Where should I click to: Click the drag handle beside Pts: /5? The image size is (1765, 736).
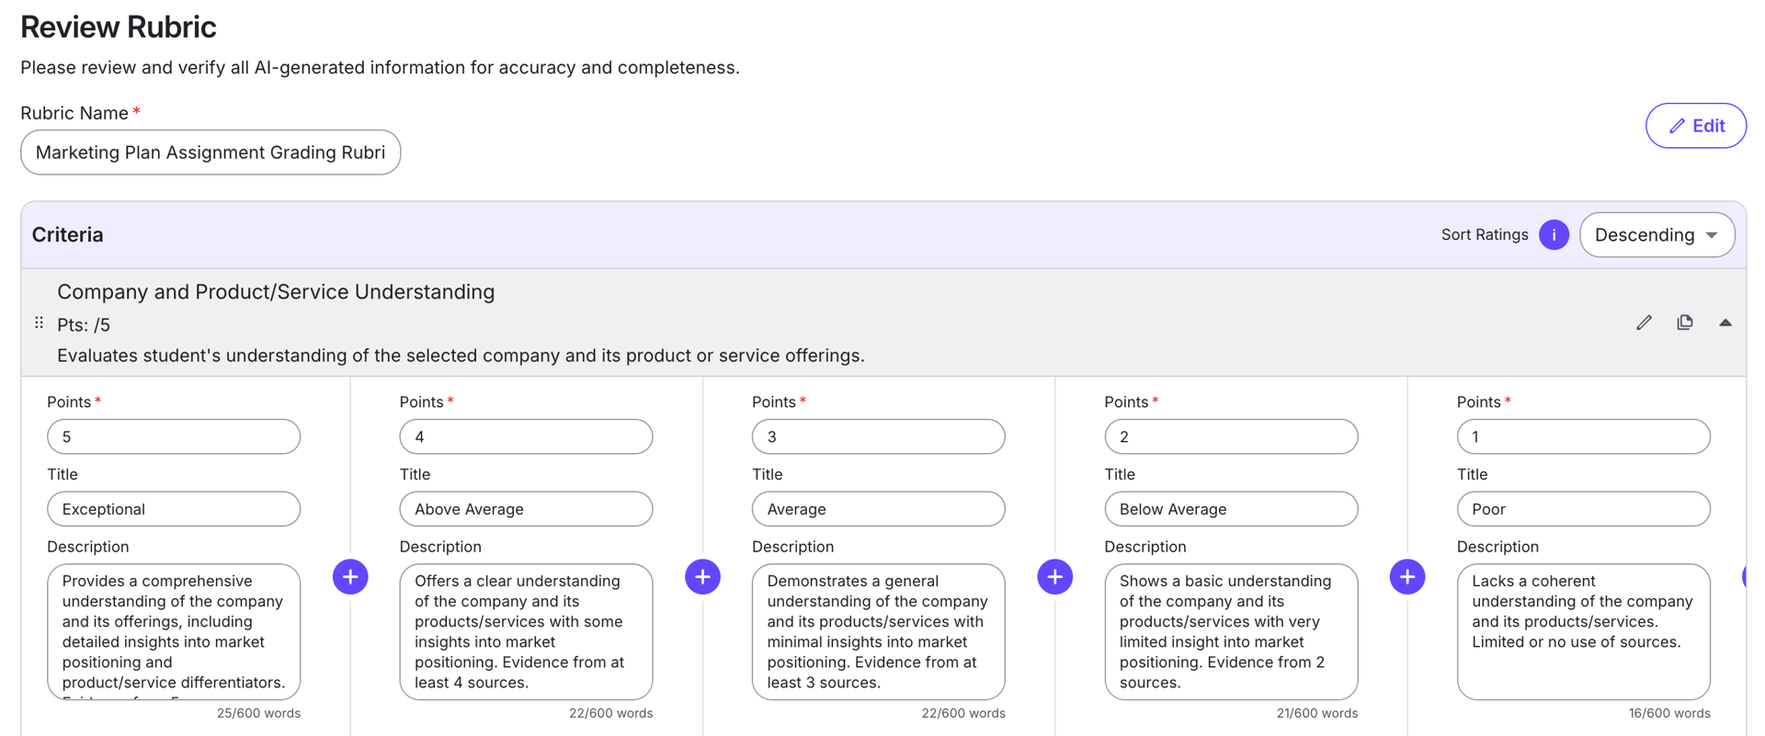pyautogui.click(x=39, y=323)
